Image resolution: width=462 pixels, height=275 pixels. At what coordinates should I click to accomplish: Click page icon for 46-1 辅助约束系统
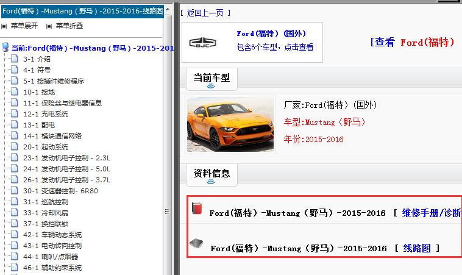[x=15, y=267]
